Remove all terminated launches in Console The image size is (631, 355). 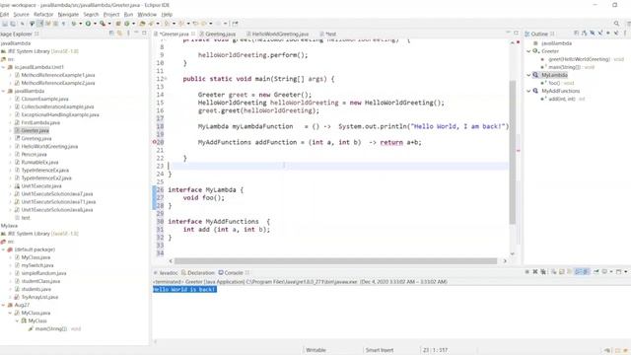click(x=543, y=272)
